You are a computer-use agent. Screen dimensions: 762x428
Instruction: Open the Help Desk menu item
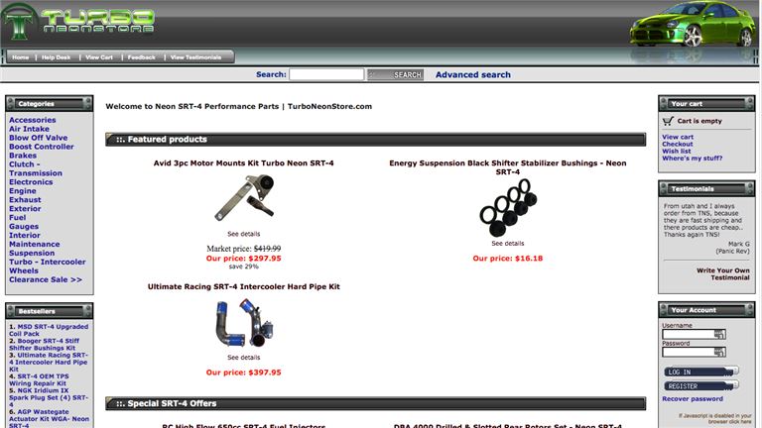click(56, 57)
